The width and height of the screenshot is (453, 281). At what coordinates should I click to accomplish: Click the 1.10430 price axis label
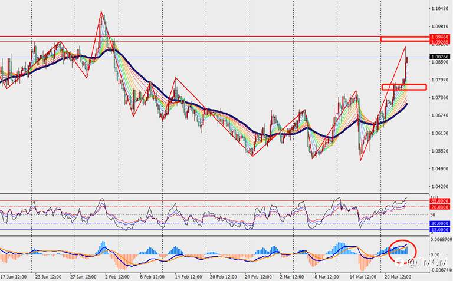coord(440,9)
